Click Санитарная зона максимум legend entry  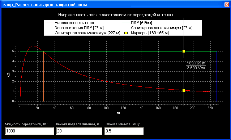pyautogui.click(x=83, y=33)
